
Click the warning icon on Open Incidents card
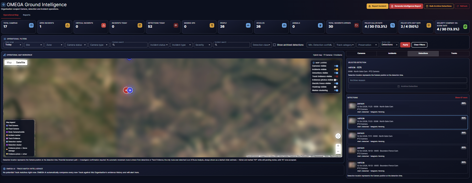click(x=67, y=25)
